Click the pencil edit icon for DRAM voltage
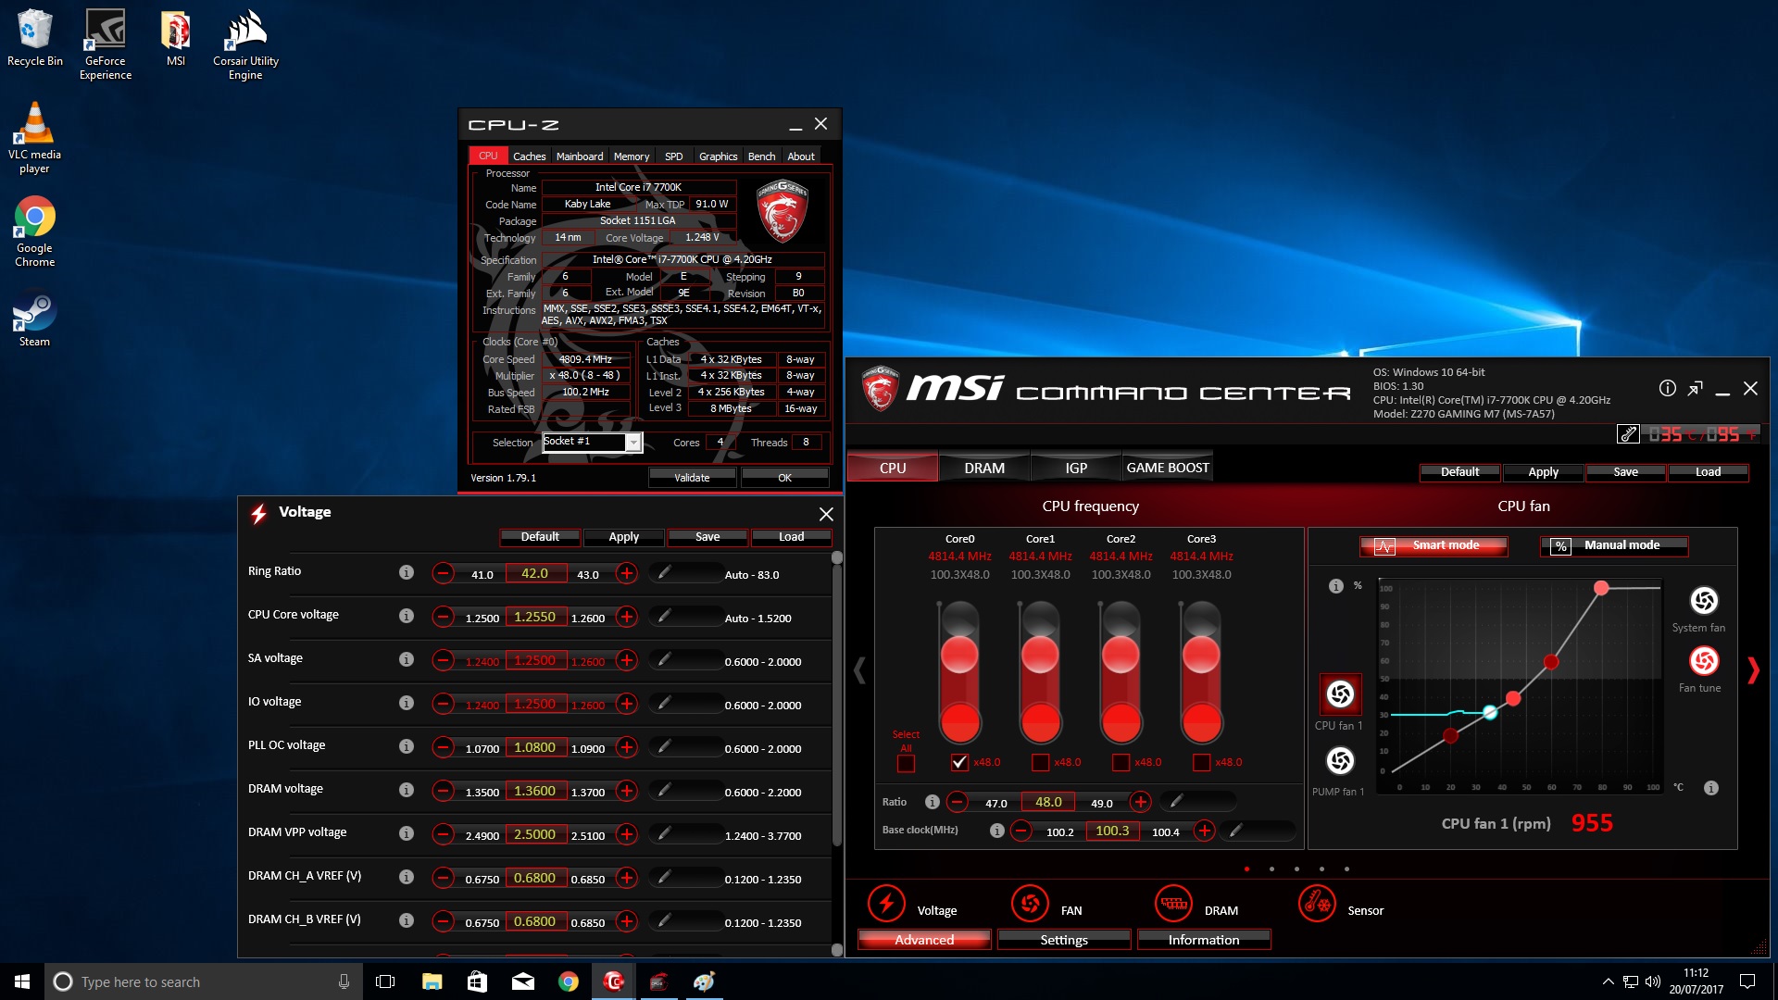Image resolution: width=1778 pixels, height=1000 pixels. pyautogui.click(x=664, y=791)
